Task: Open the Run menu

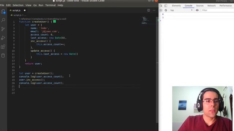Action: (41, 5)
